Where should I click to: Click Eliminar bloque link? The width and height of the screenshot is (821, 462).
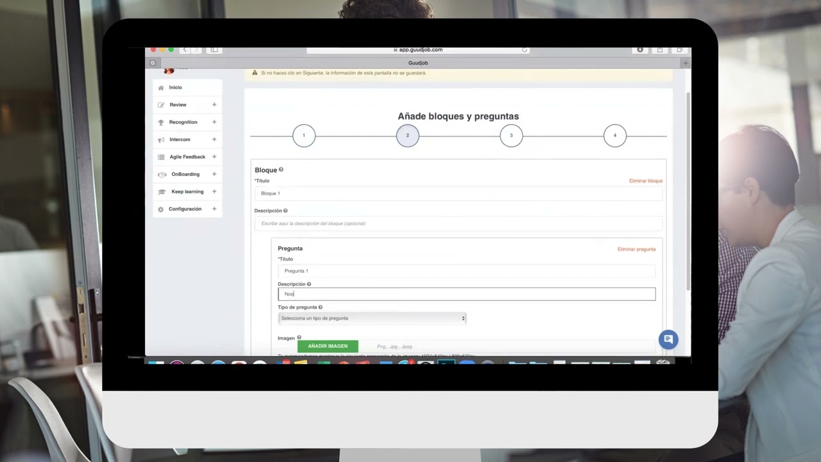point(646,181)
